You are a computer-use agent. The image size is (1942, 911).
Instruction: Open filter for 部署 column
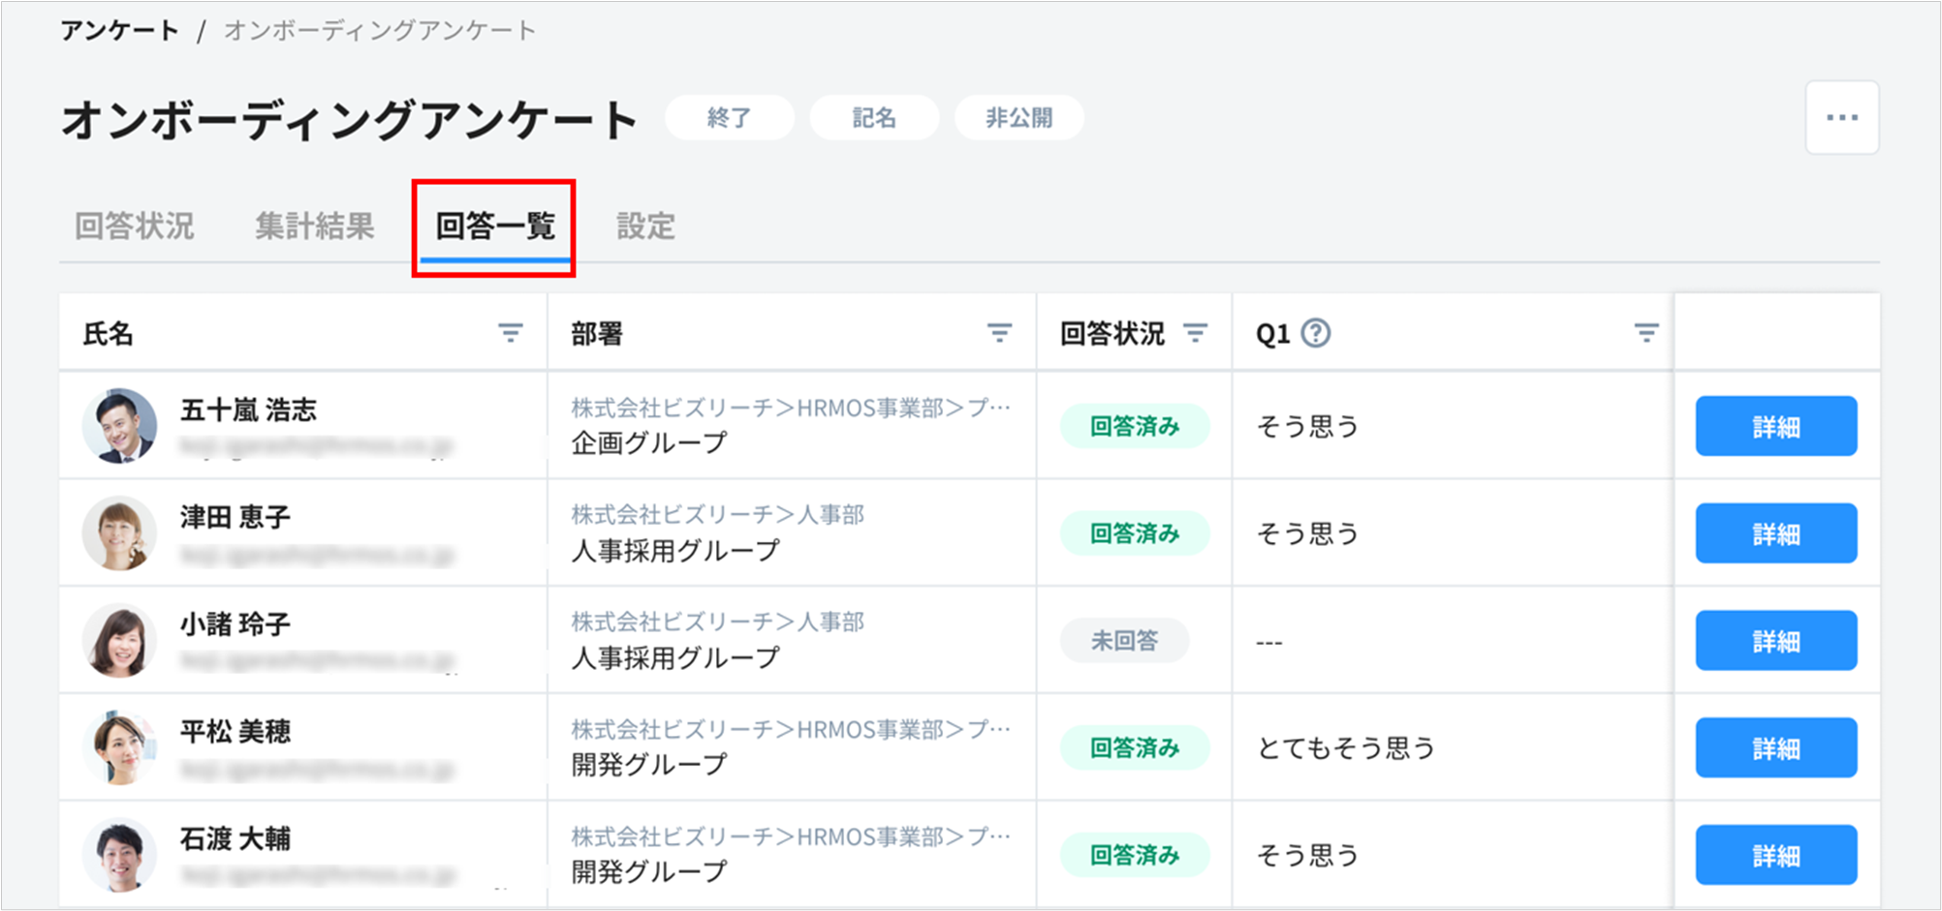click(x=999, y=333)
